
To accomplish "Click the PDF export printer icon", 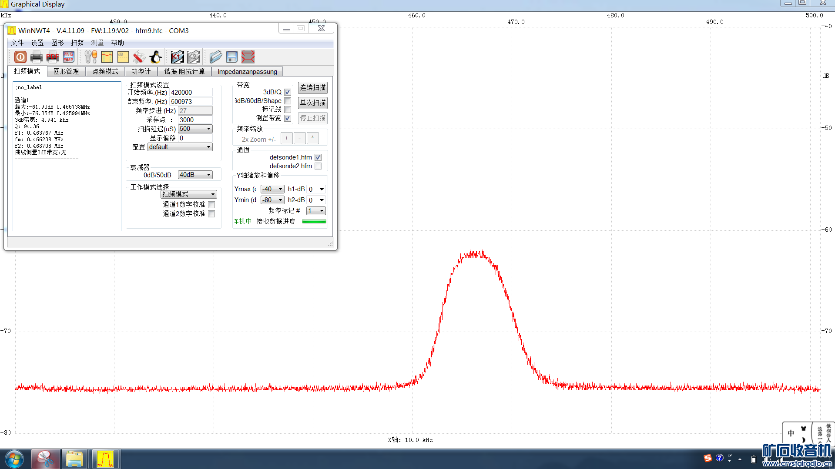I will 53,57.
